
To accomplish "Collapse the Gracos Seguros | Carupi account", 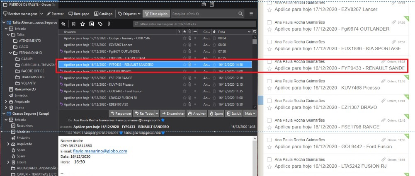I will (x=4, y=113).
